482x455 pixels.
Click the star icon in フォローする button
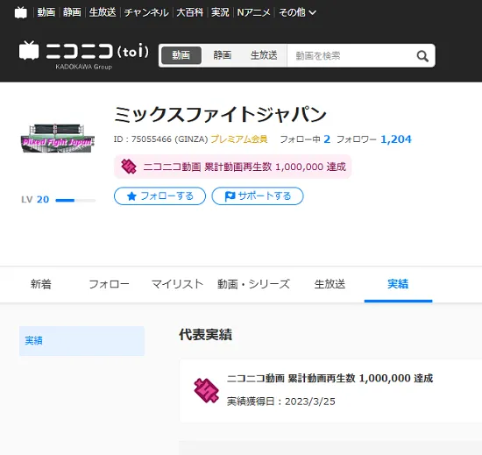tap(131, 196)
